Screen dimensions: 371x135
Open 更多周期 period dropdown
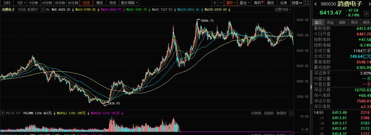pos(129,3)
